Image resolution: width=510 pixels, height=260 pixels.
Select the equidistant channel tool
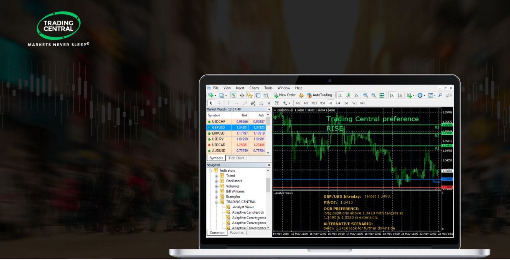253,103
